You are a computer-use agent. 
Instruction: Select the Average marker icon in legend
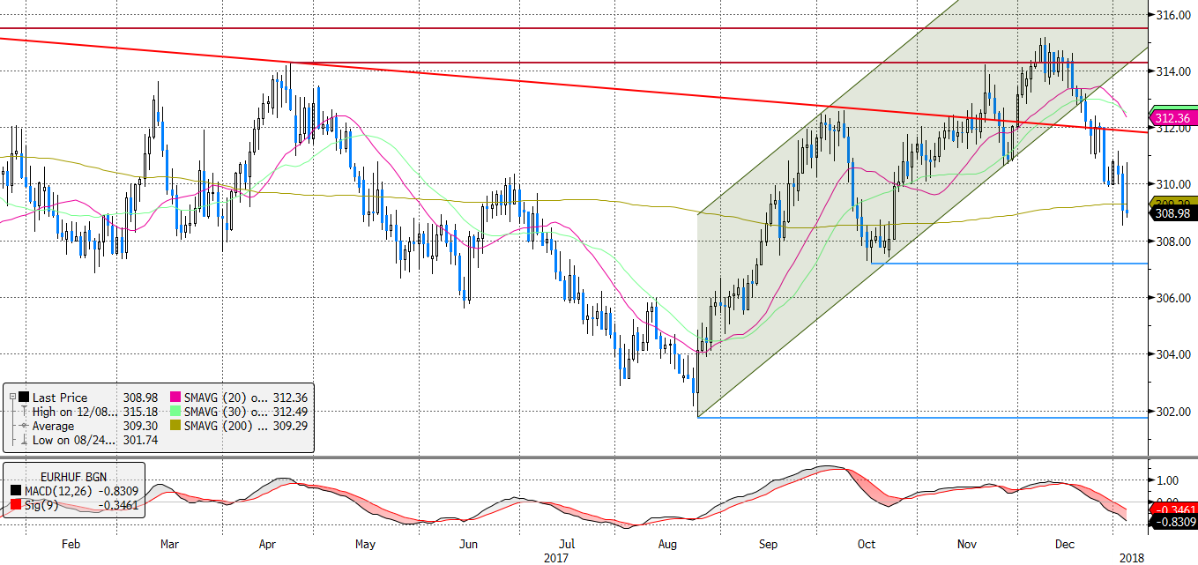coord(22,426)
